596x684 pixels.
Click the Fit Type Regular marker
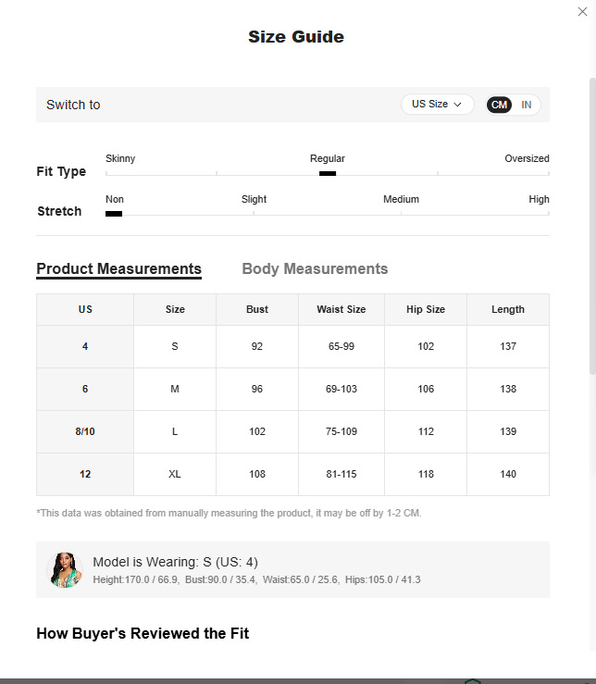click(x=328, y=173)
